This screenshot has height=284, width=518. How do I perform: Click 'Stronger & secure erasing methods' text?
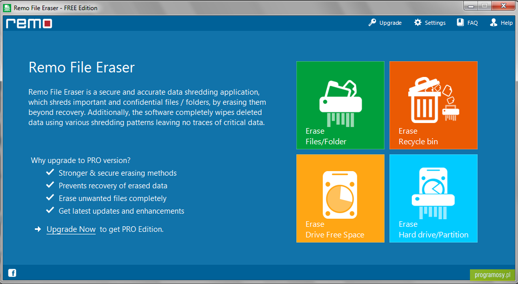click(x=117, y=173)
